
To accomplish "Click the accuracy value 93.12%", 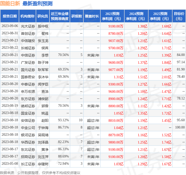I will point(63,120).
